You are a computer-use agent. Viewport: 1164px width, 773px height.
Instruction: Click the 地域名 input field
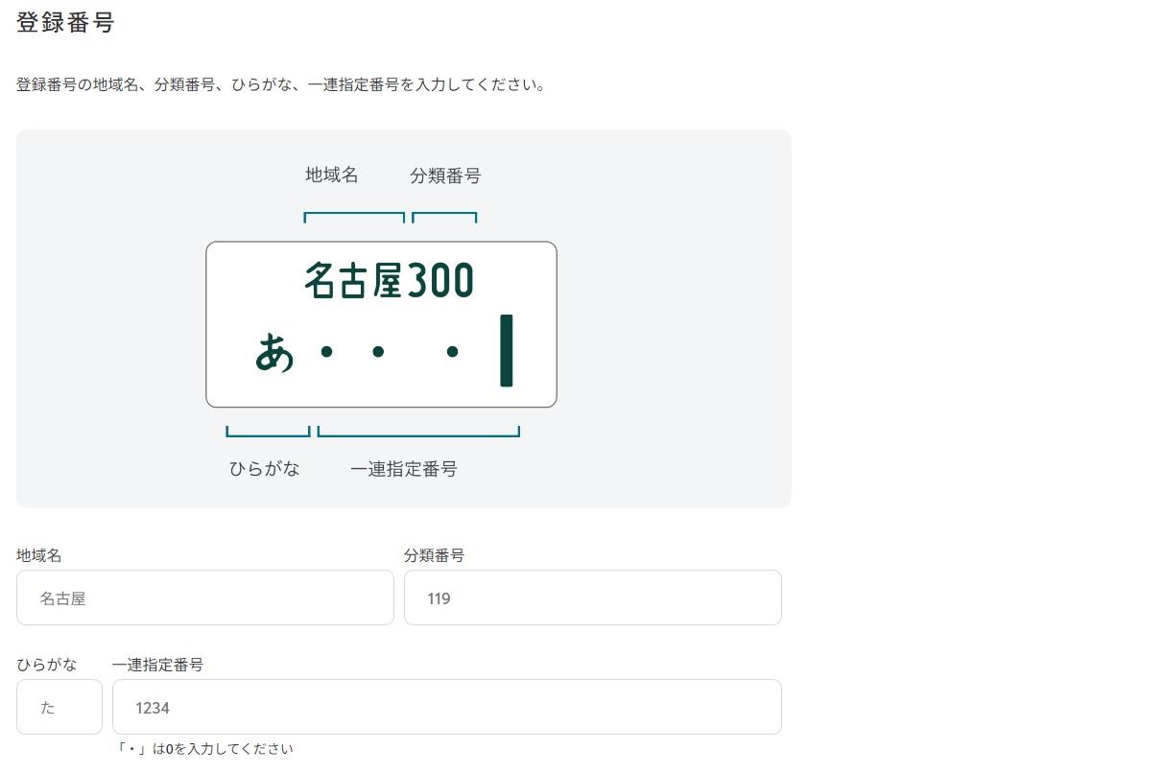205,597
